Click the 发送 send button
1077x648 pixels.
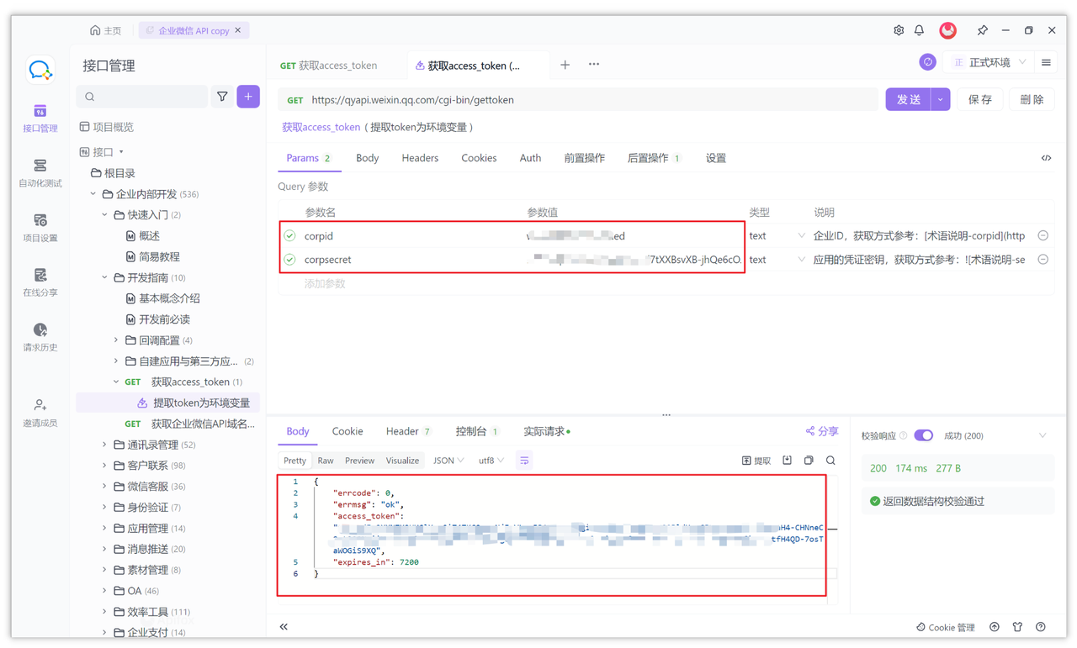[909, 99]
